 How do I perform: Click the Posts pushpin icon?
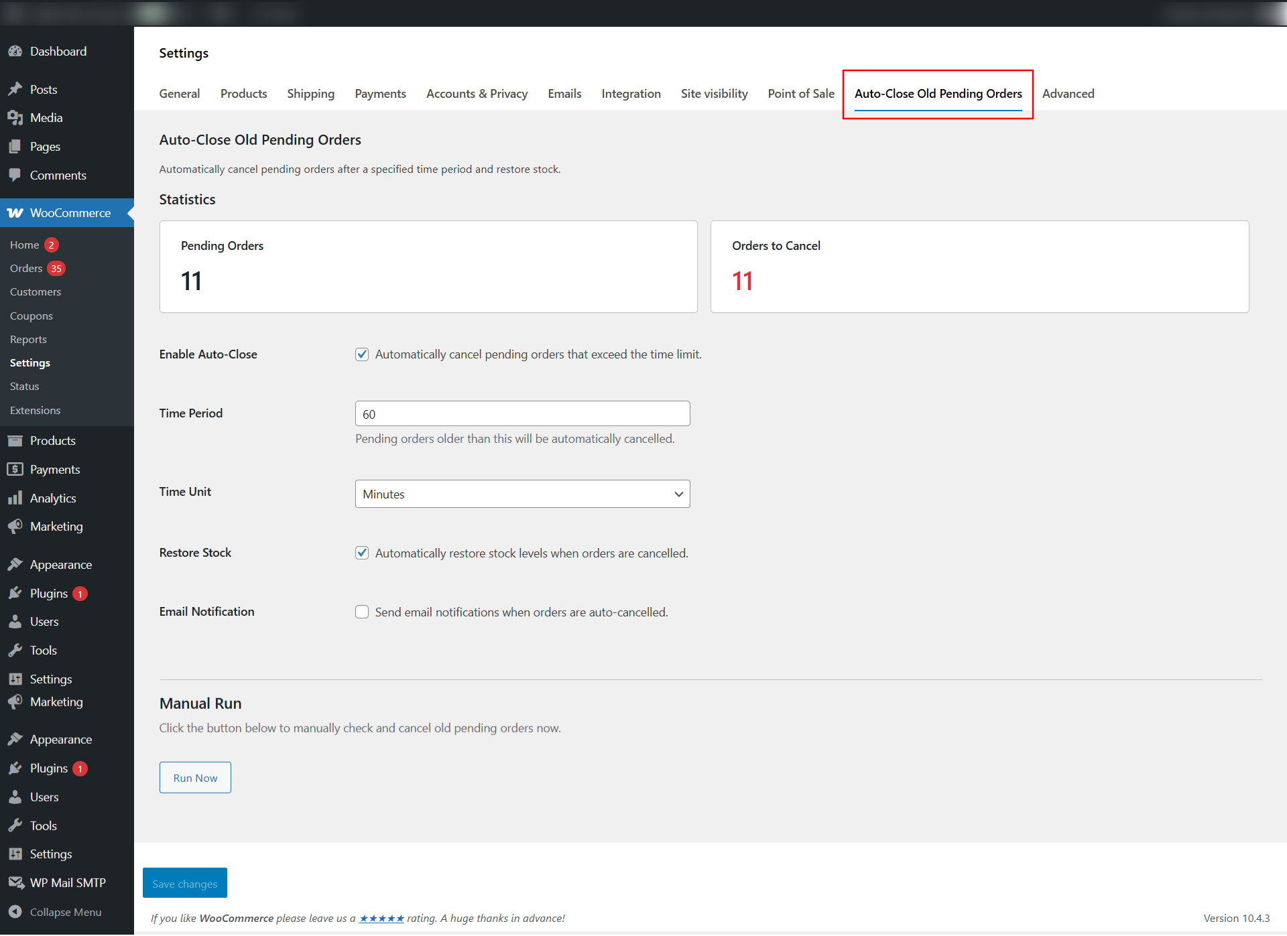(x=15, y=89)
